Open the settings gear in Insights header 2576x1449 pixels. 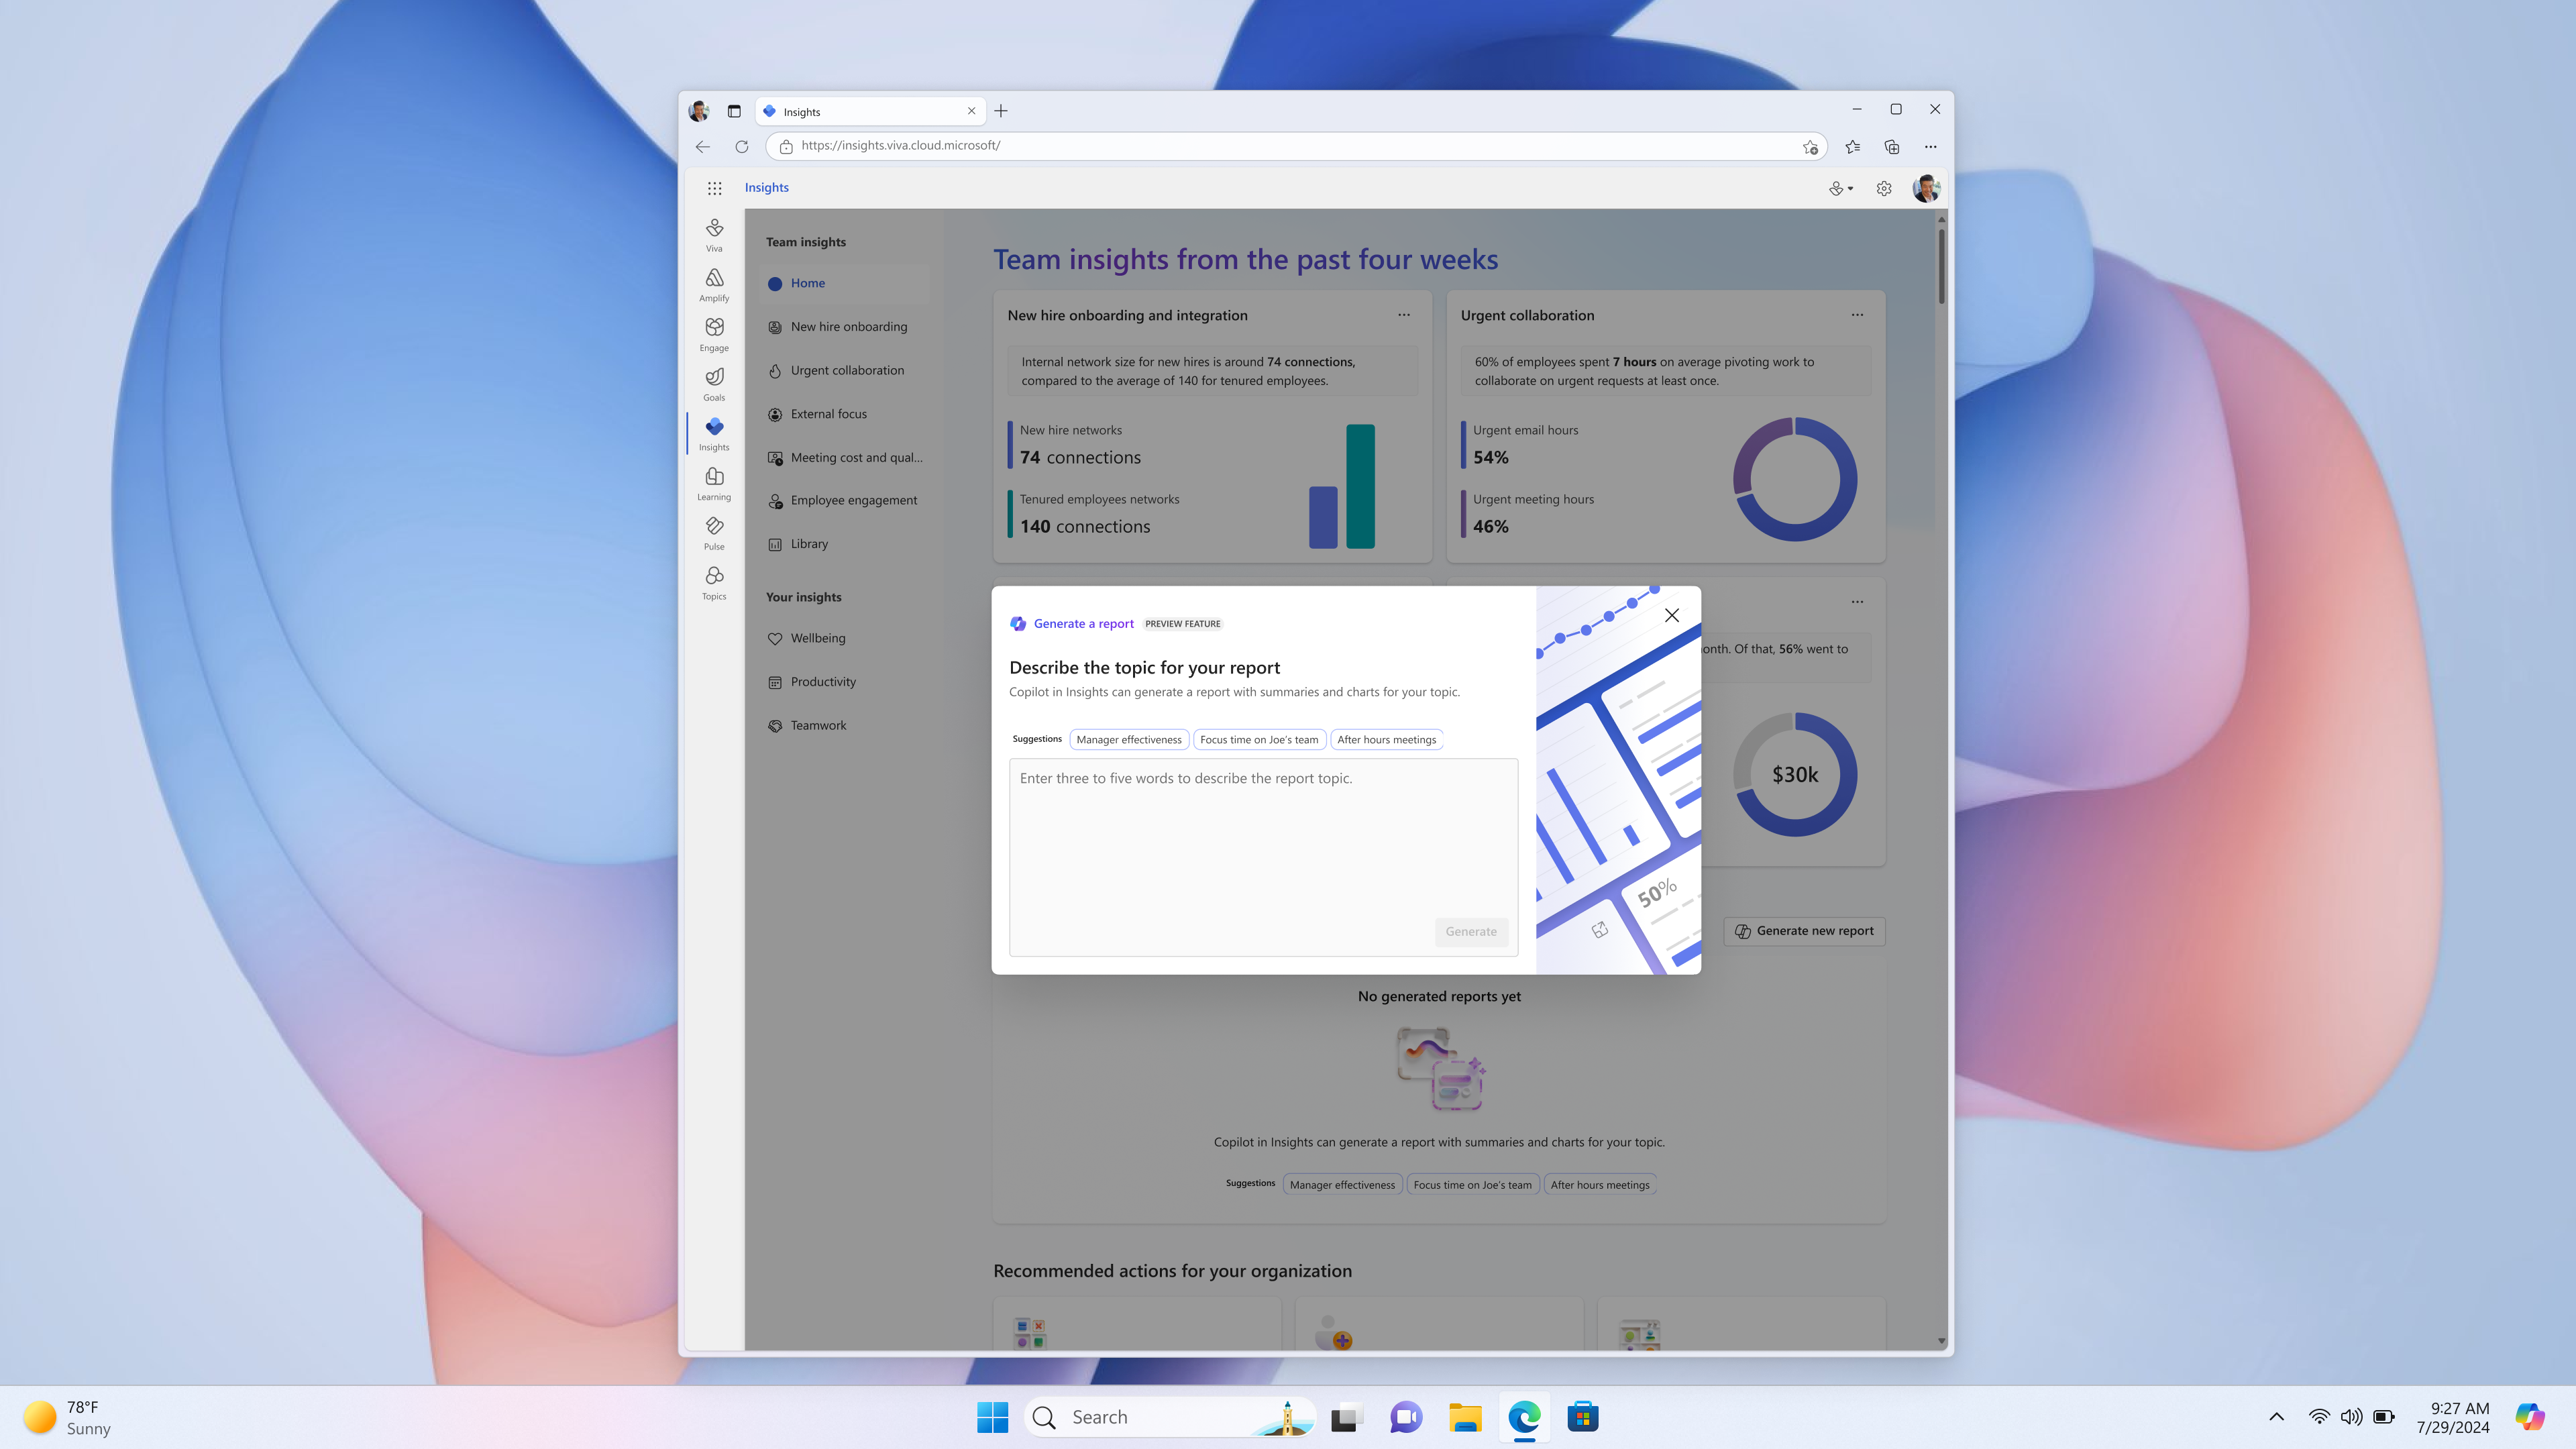[1884, 188]
